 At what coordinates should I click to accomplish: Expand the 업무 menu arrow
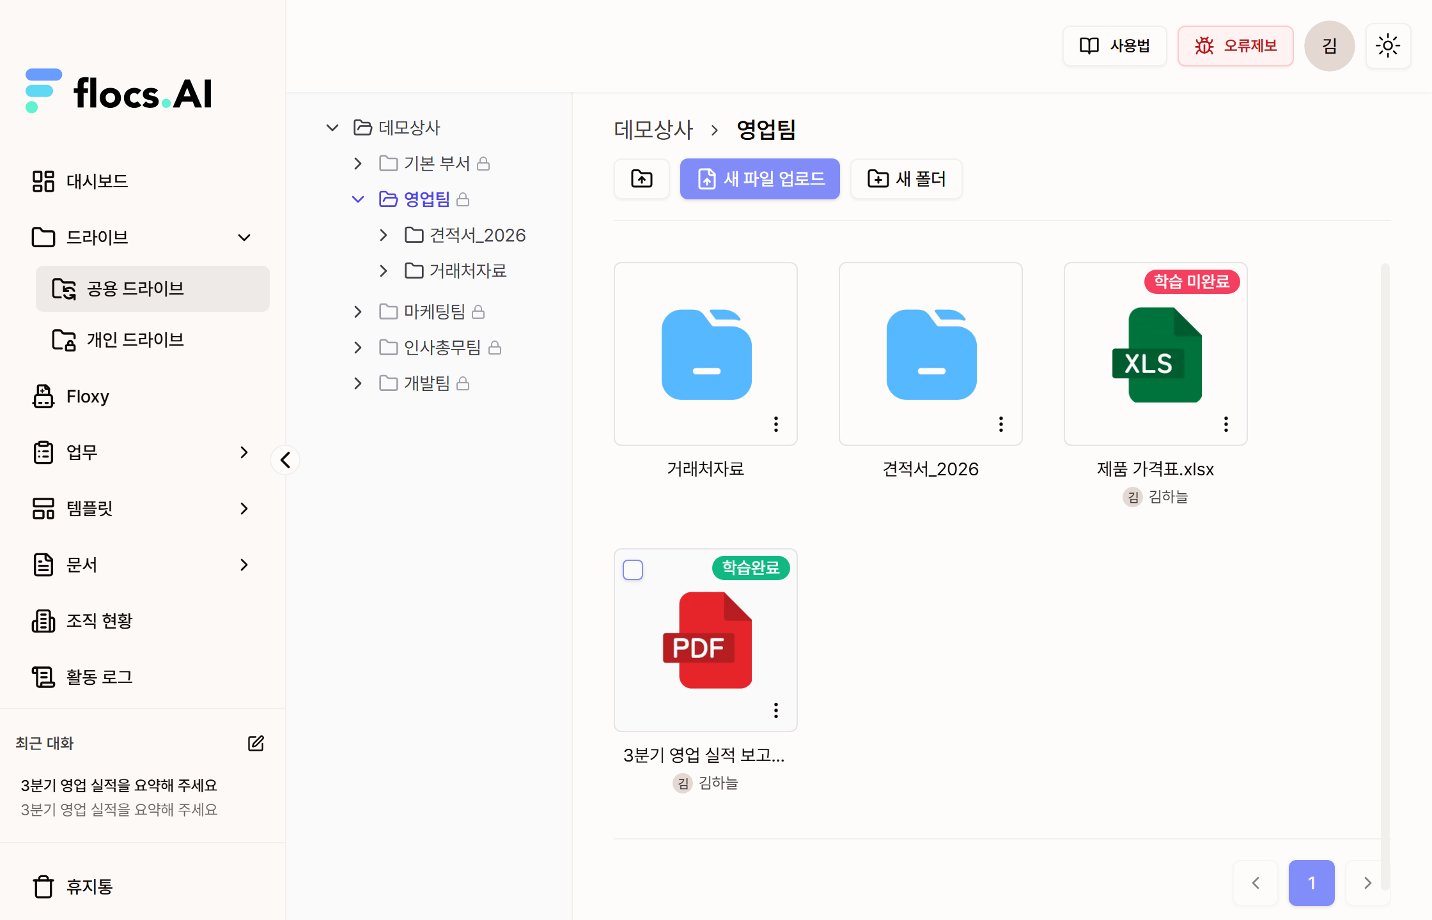(x=244, y=452)
